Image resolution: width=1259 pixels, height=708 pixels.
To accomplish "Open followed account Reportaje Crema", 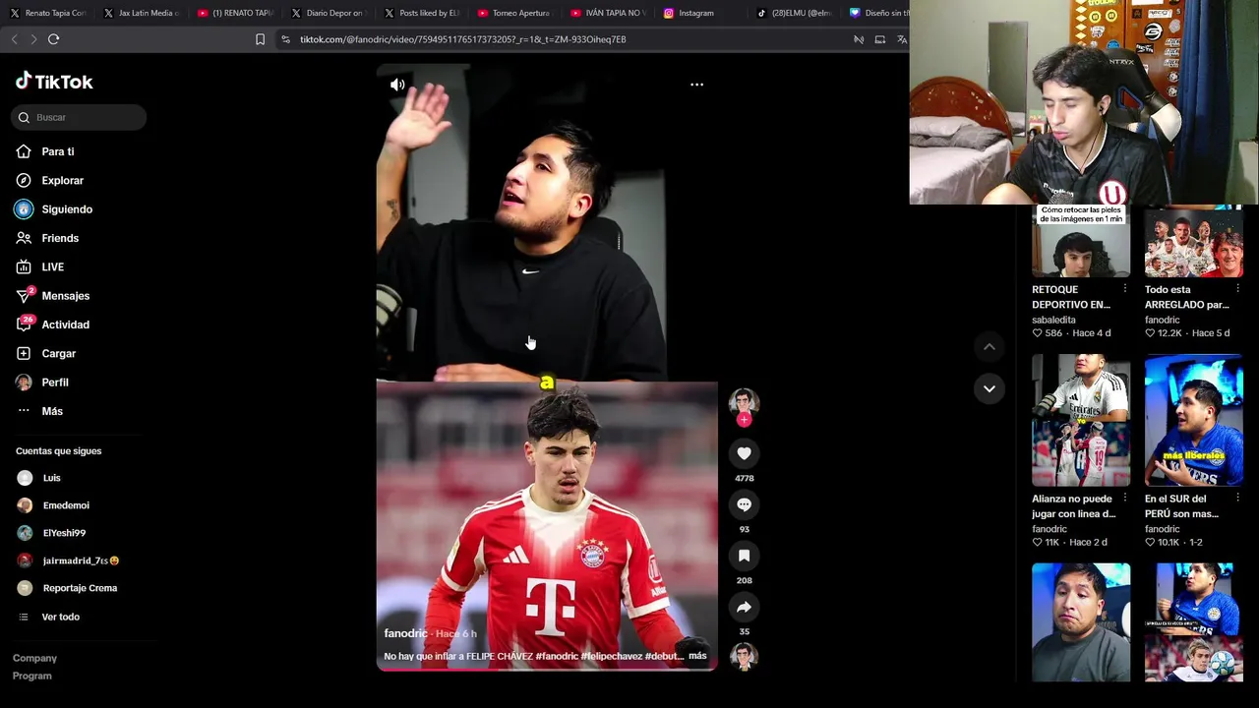I will [x=67, y=588].
